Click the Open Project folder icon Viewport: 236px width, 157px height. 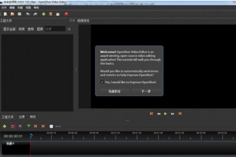click(13, 14)
